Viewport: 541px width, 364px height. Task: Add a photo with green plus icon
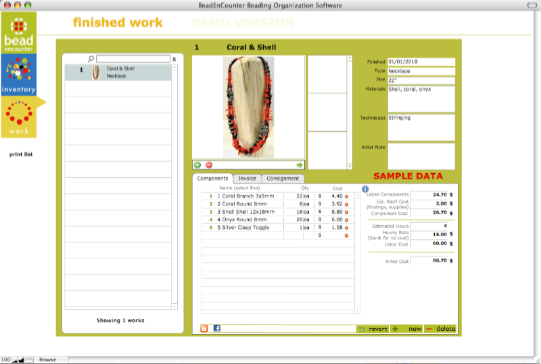tap(197, 165)
